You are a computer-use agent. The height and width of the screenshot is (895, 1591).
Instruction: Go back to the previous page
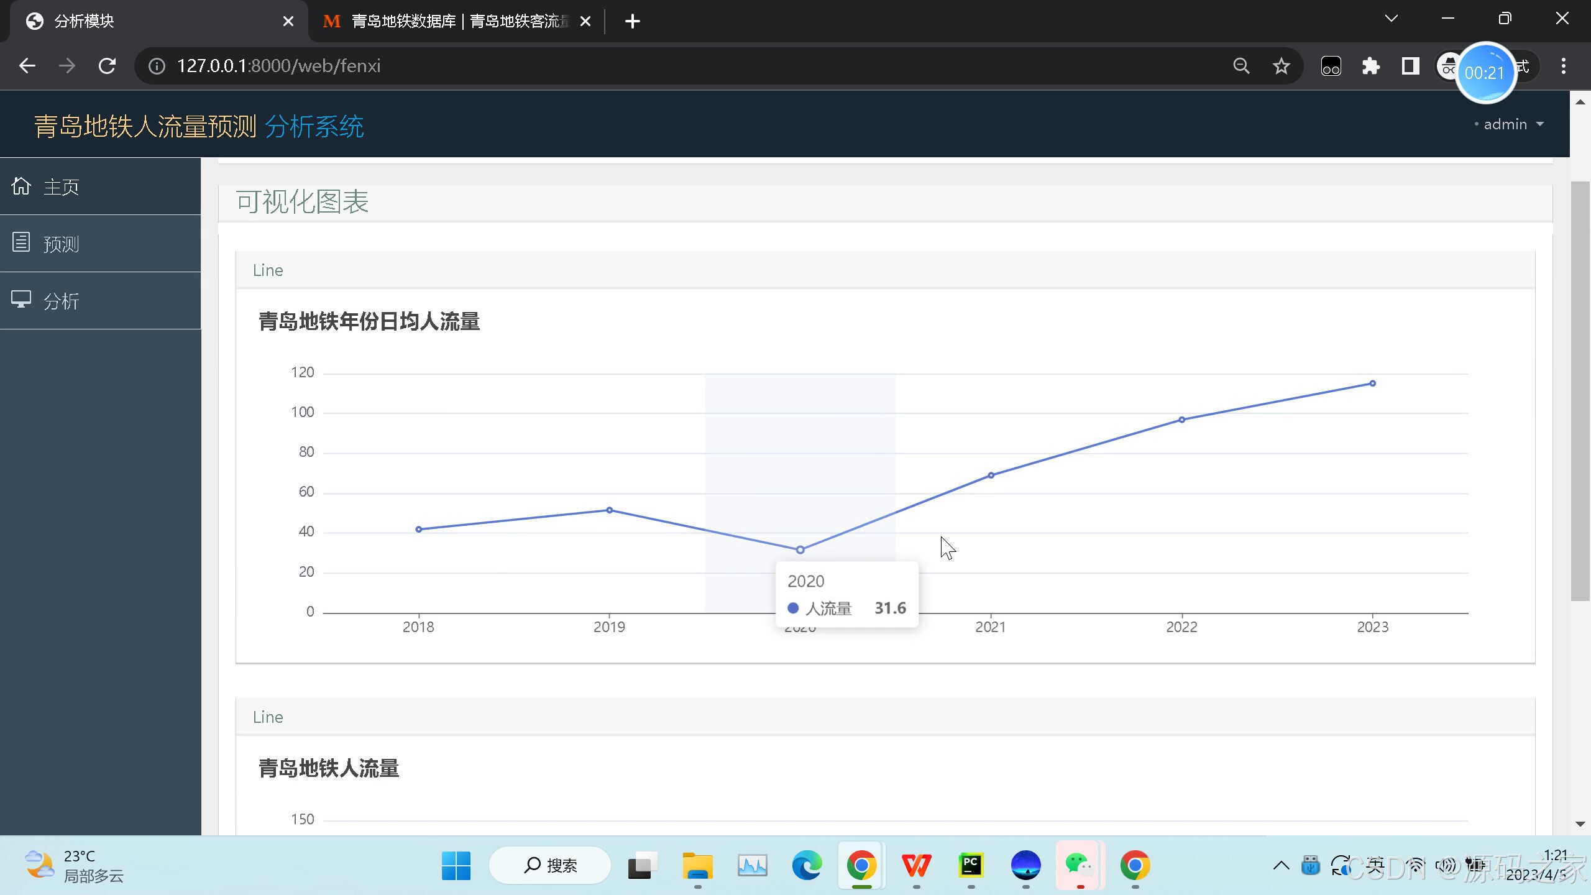[27, 66]
